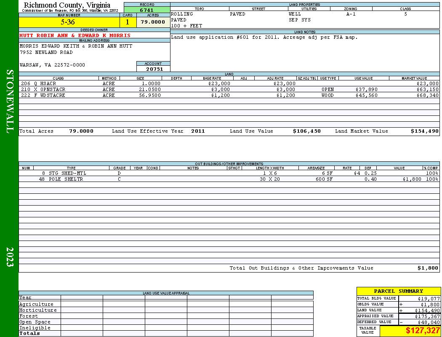The width and height of the screenshot is (442, 337).
Task: Click Land Use Effective Year 2011
Action: click(198, 131)
